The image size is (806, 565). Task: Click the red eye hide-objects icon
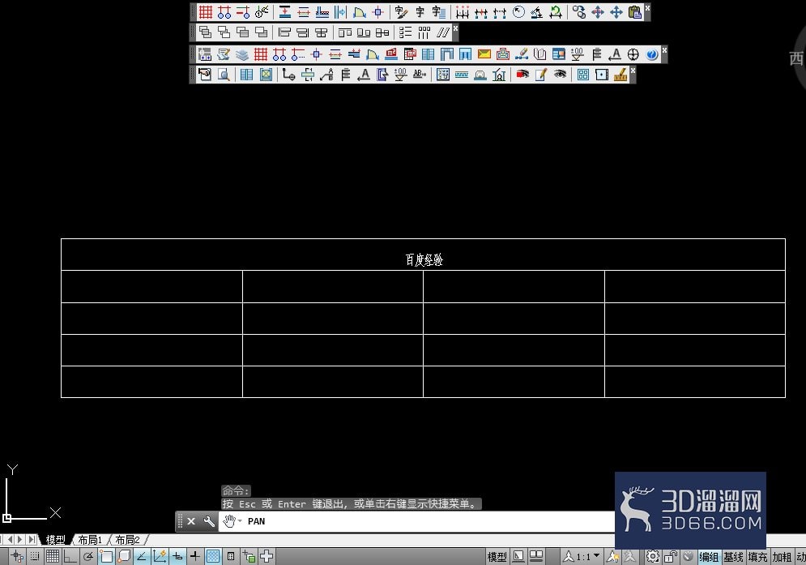(x=522, y=75)
